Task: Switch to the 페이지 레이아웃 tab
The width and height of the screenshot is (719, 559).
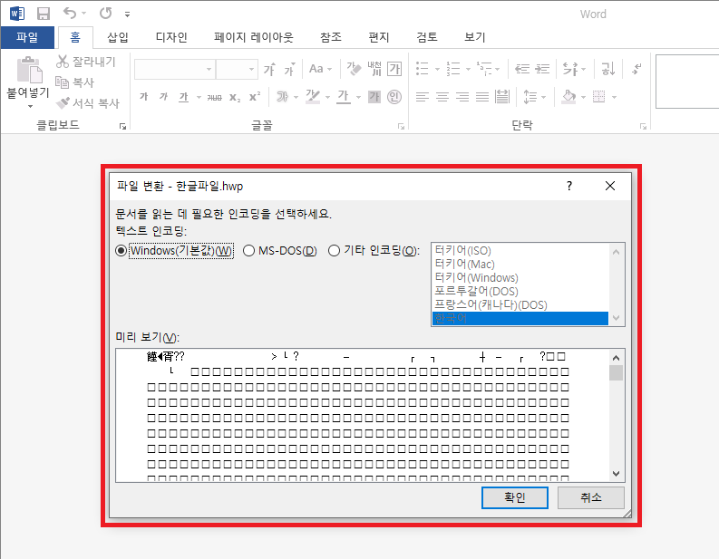Action: [x=254, y=37]
